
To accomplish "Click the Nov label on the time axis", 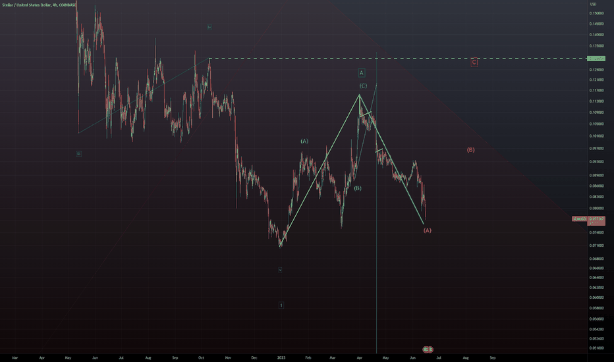I will (229, 357).
